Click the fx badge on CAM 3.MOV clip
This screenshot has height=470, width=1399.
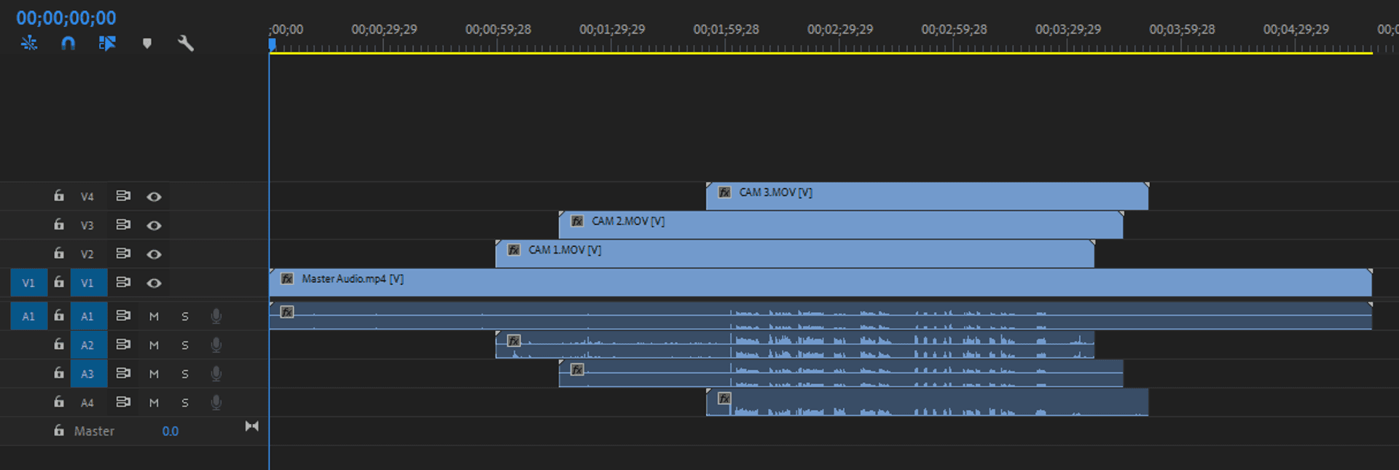724,192
